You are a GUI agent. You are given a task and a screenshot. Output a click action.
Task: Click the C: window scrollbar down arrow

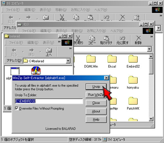point(151,119)
